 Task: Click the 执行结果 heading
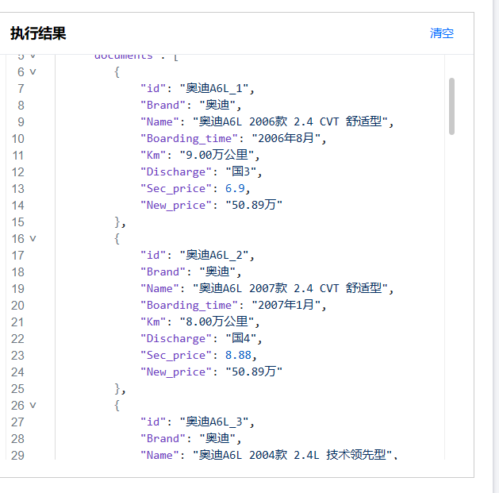pyautogui.click(x=38, y=33)
